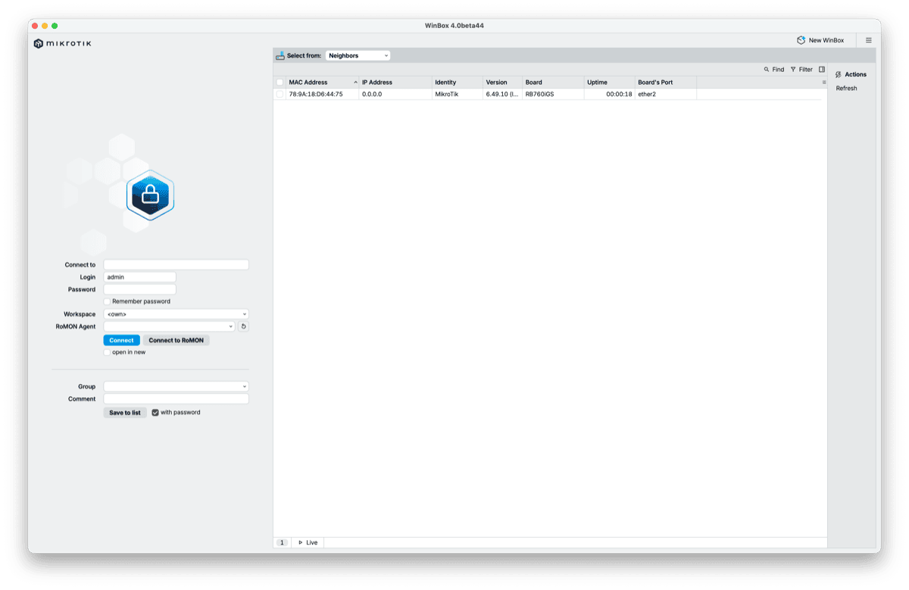The image size is (909, 590).
Task: Switch to the Live tab
Action: click(307, 542)
